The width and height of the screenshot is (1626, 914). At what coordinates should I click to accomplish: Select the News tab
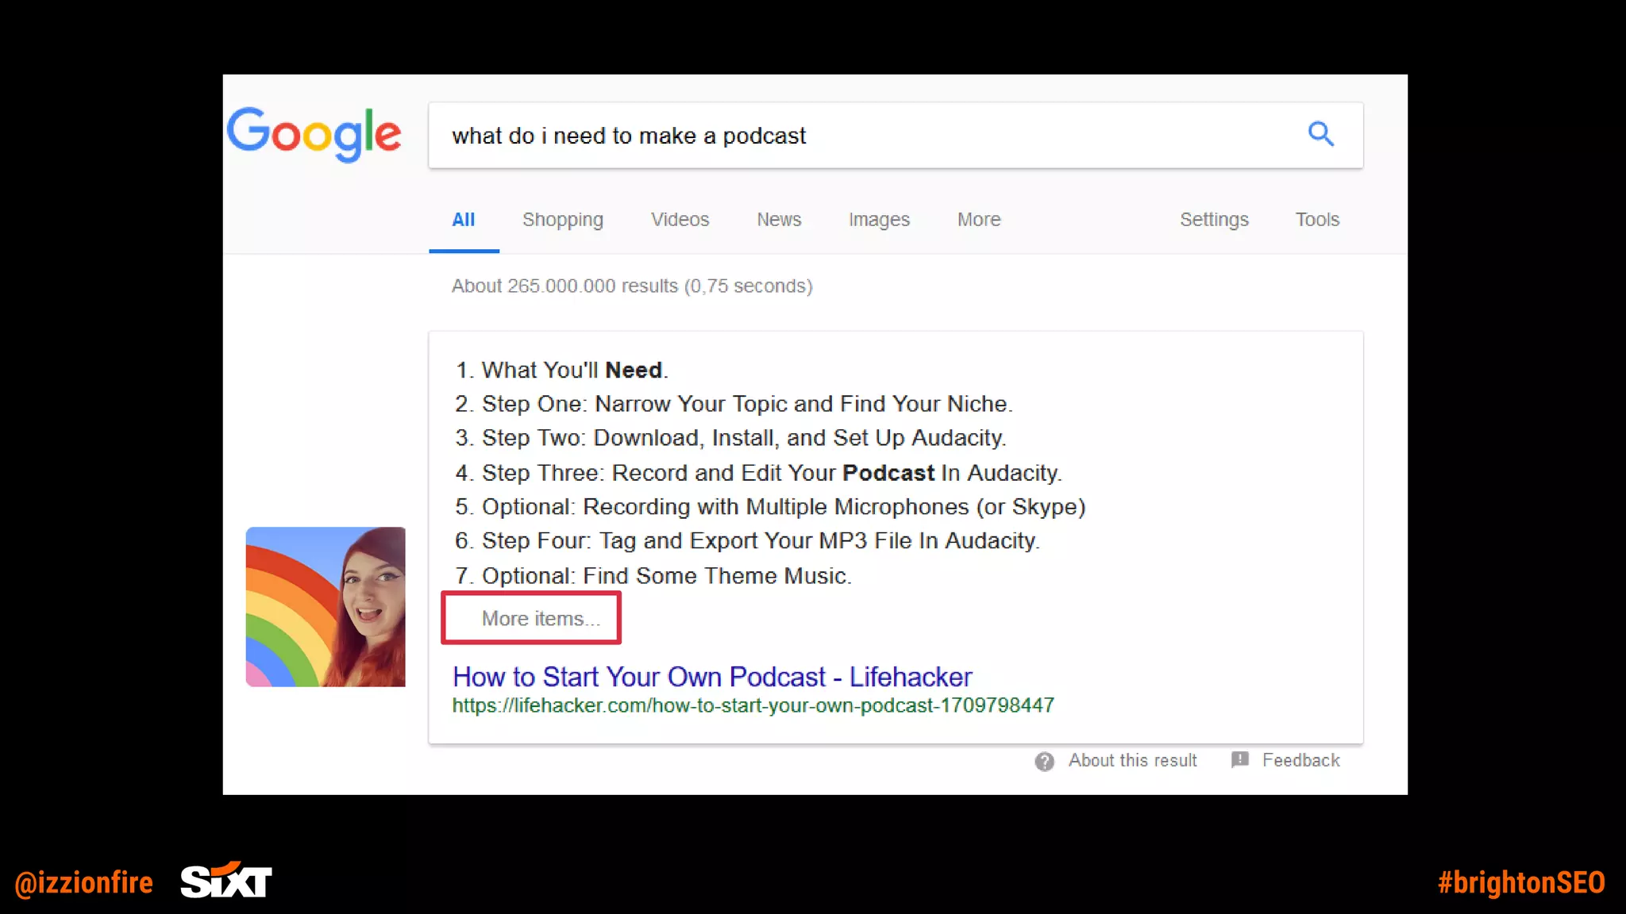coord(778,220)
